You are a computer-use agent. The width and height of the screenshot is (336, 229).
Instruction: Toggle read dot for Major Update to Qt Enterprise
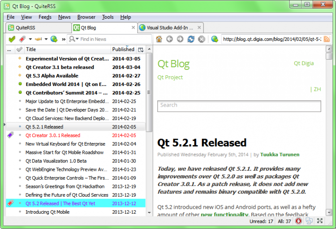pyautogui.click(x=20, y=101)
